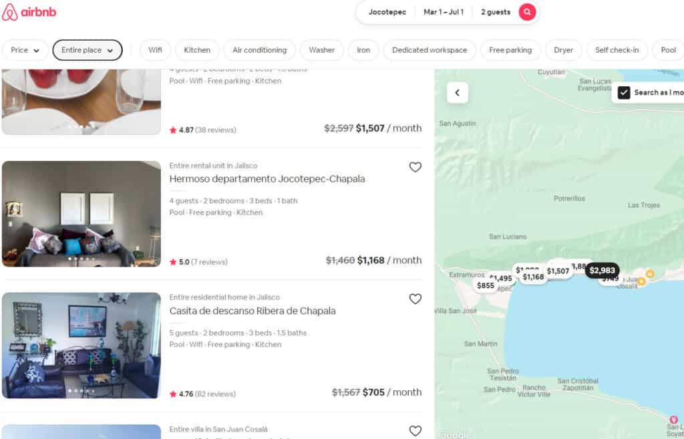Open Casita de descanso Ribera de Chapala listing
The width and height of the screenshot is (684, 439).
(252, 311)
